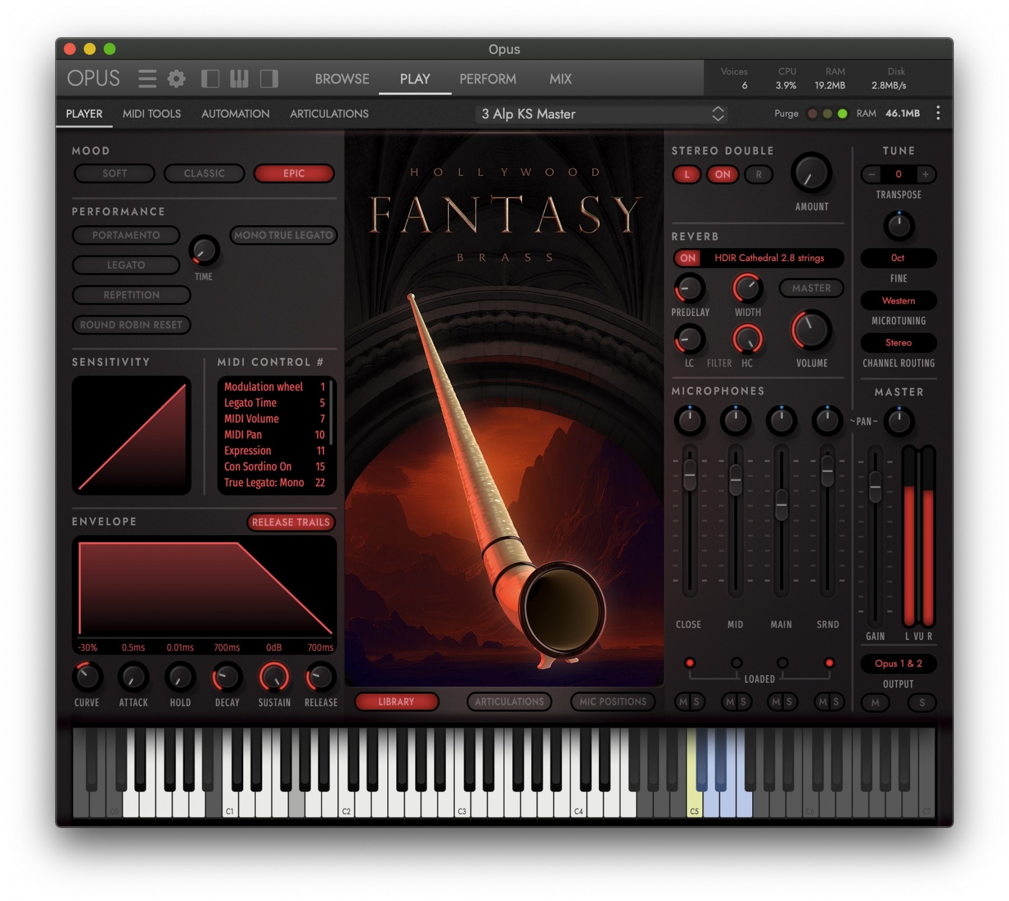Toggle Release Trails

pyautogui.click(x=291, y=522)
